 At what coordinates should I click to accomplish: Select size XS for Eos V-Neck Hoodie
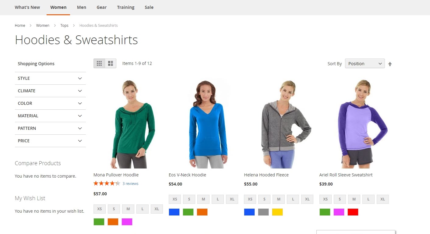pos(175,199)
